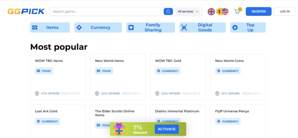Screen dimensions: 298x138
Task: Open the shopping cart icon
Action: click(x=237, y=12)
